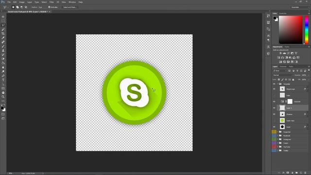Expand the YouTube layer group
Viewport: 311px width, 175px height.
point(277,147)
